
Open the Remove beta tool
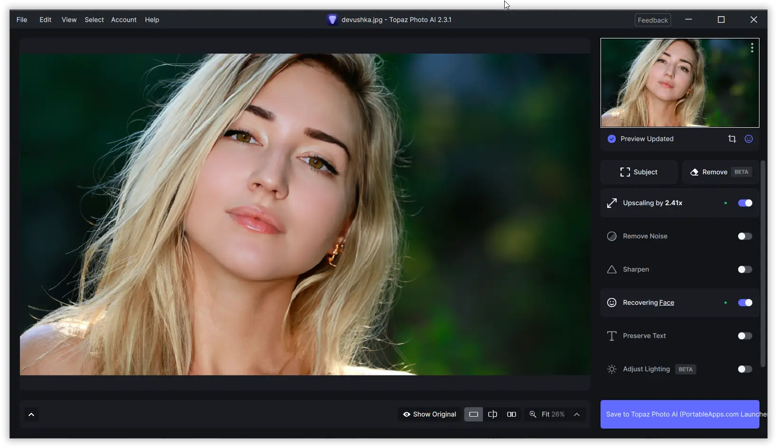(x=720, y=172)
